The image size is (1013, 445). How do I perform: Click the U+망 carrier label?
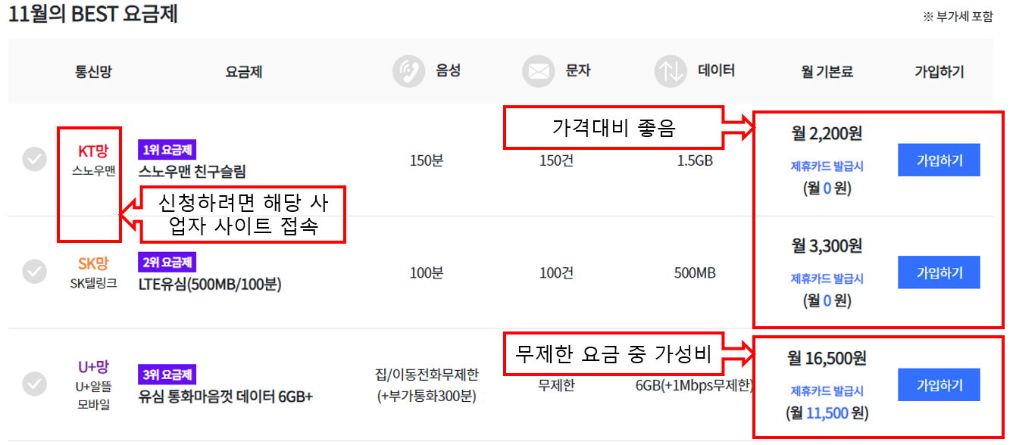tap(93, 367)
